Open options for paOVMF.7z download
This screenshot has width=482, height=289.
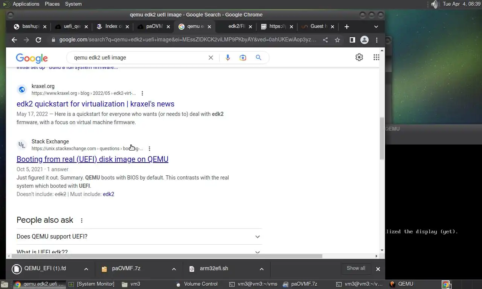174,269
